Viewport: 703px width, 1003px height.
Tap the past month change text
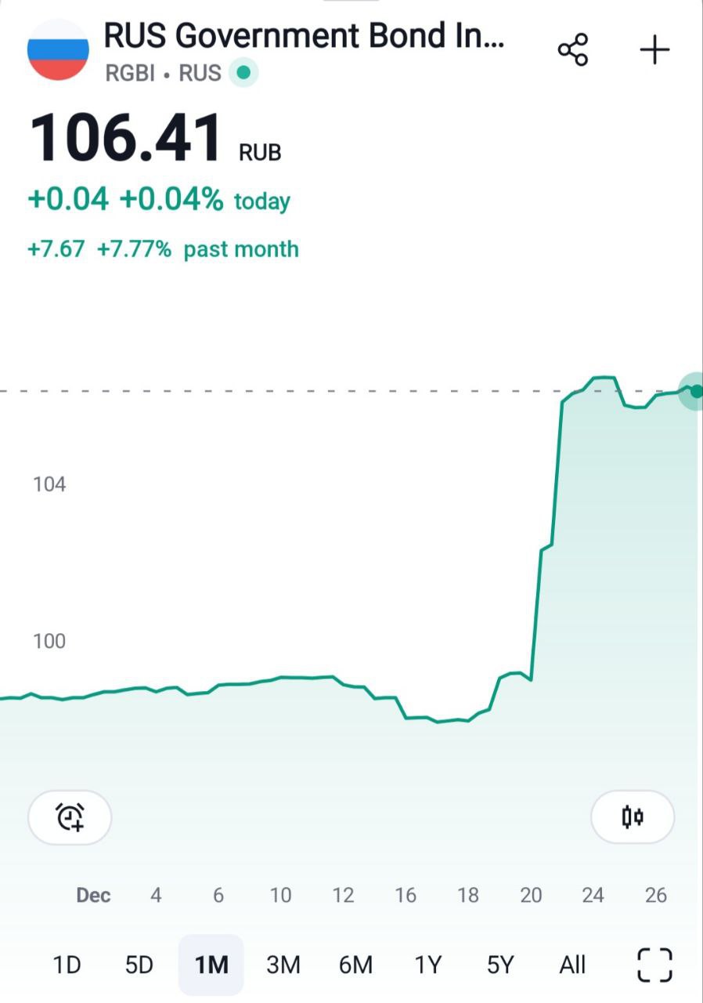[x=163, y=249]
